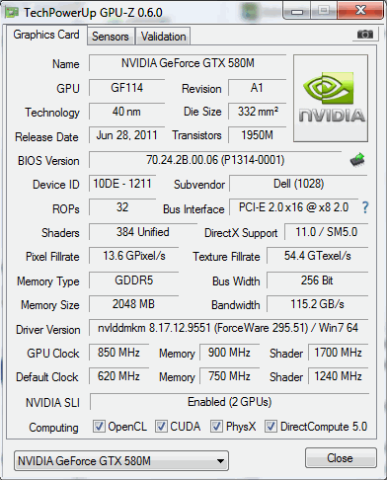Toggle the DirectCompute 5.0 checkbox

coord(271,426)
